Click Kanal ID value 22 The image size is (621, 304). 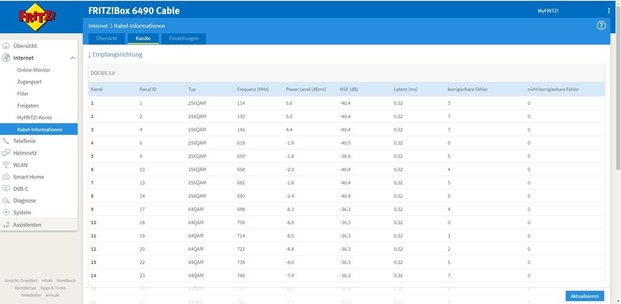(142, 262)
